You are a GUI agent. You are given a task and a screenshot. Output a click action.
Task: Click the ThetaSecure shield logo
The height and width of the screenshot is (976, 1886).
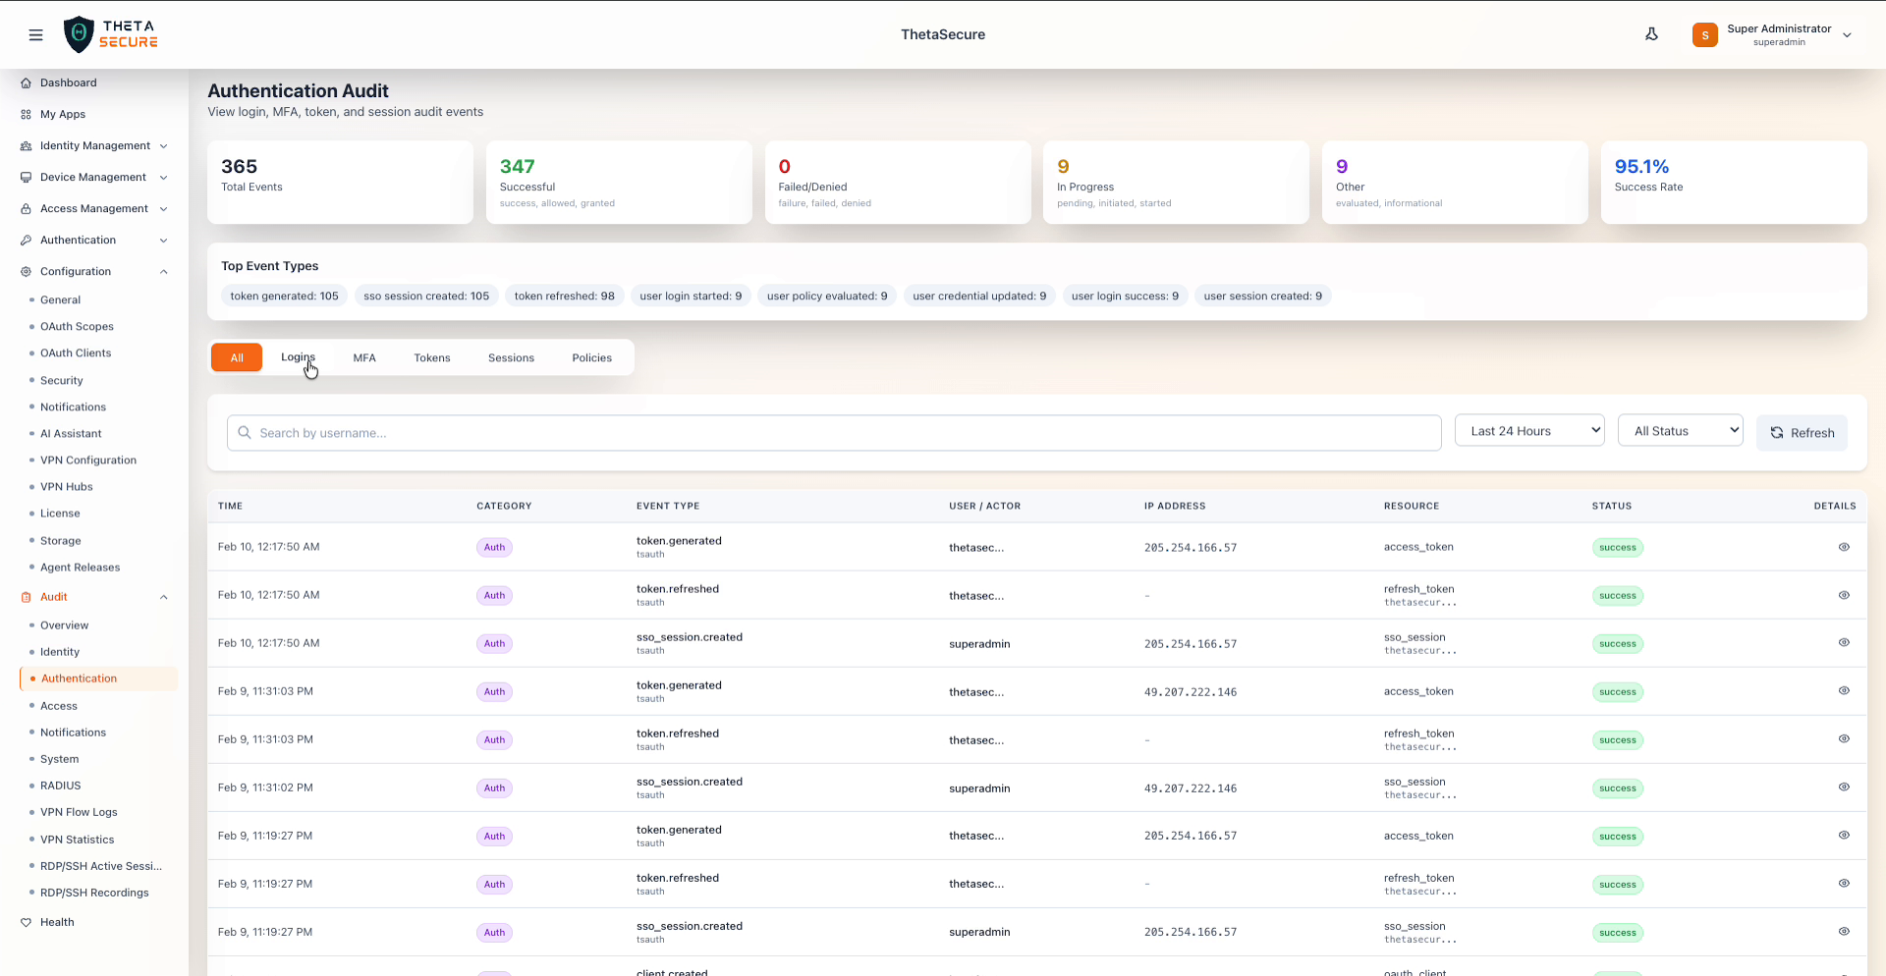80,34
